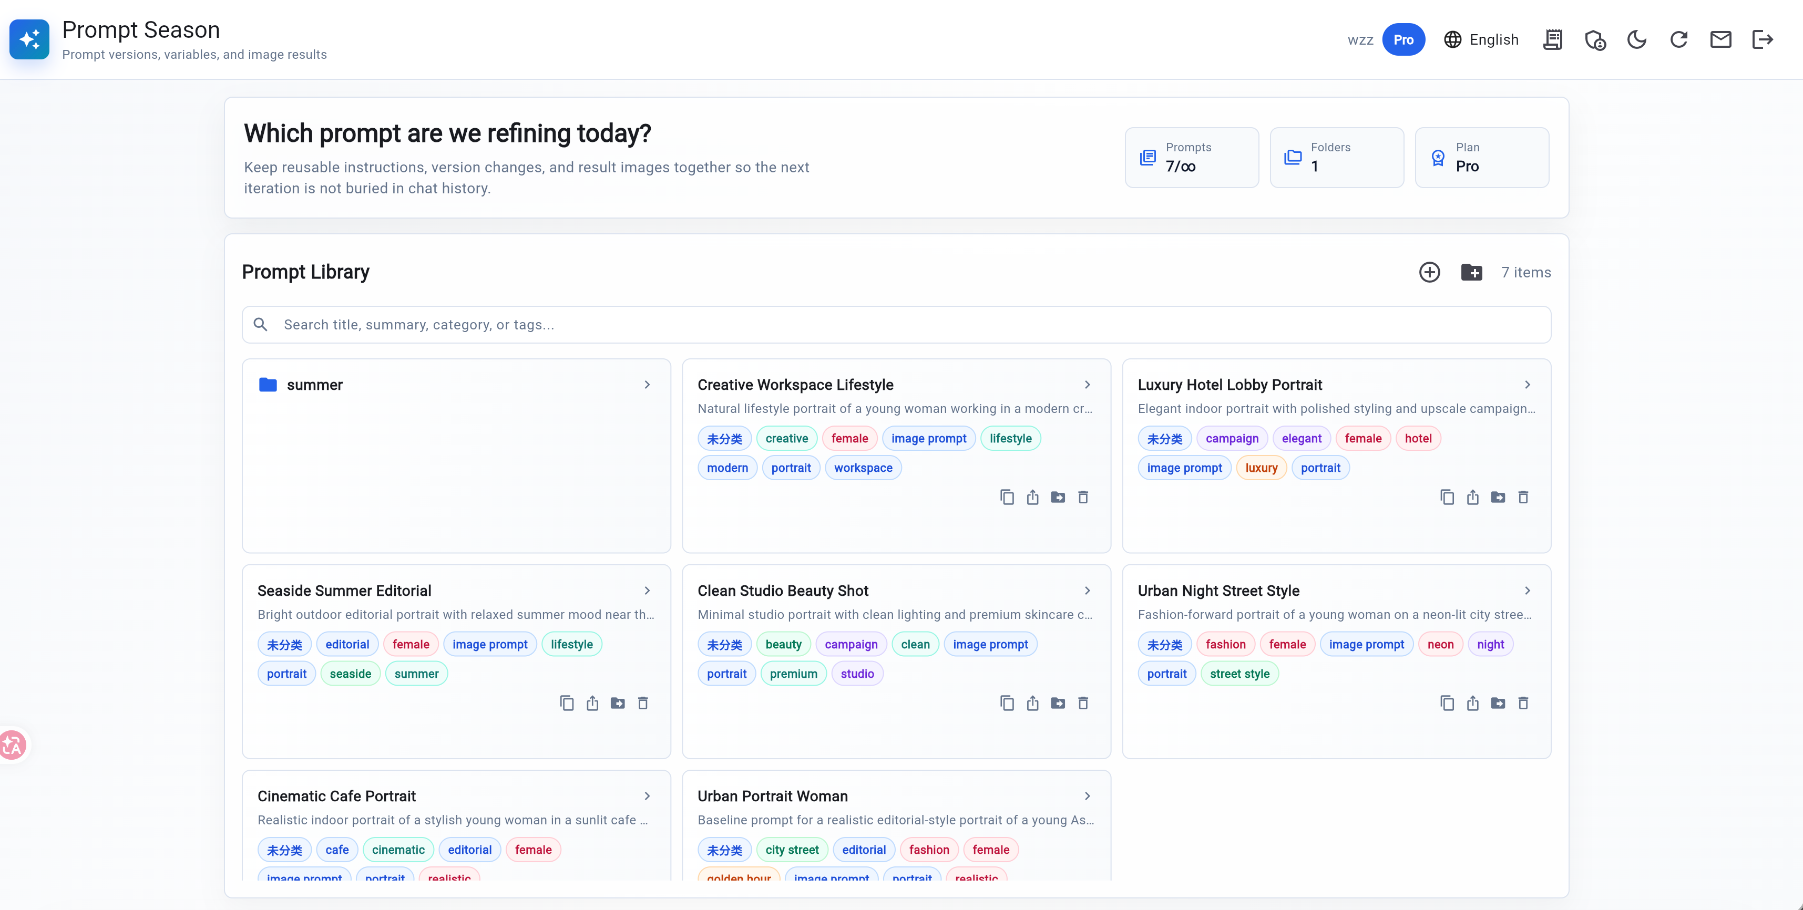Delete the Clean Studio Beauty Shot prompt

1083,703
